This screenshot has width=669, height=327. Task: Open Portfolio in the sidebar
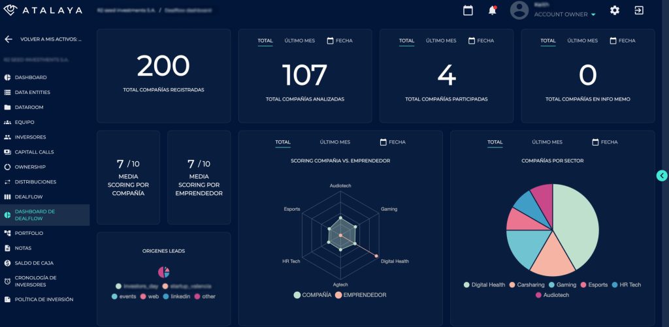pyautogui.click(x=29, y=233)
